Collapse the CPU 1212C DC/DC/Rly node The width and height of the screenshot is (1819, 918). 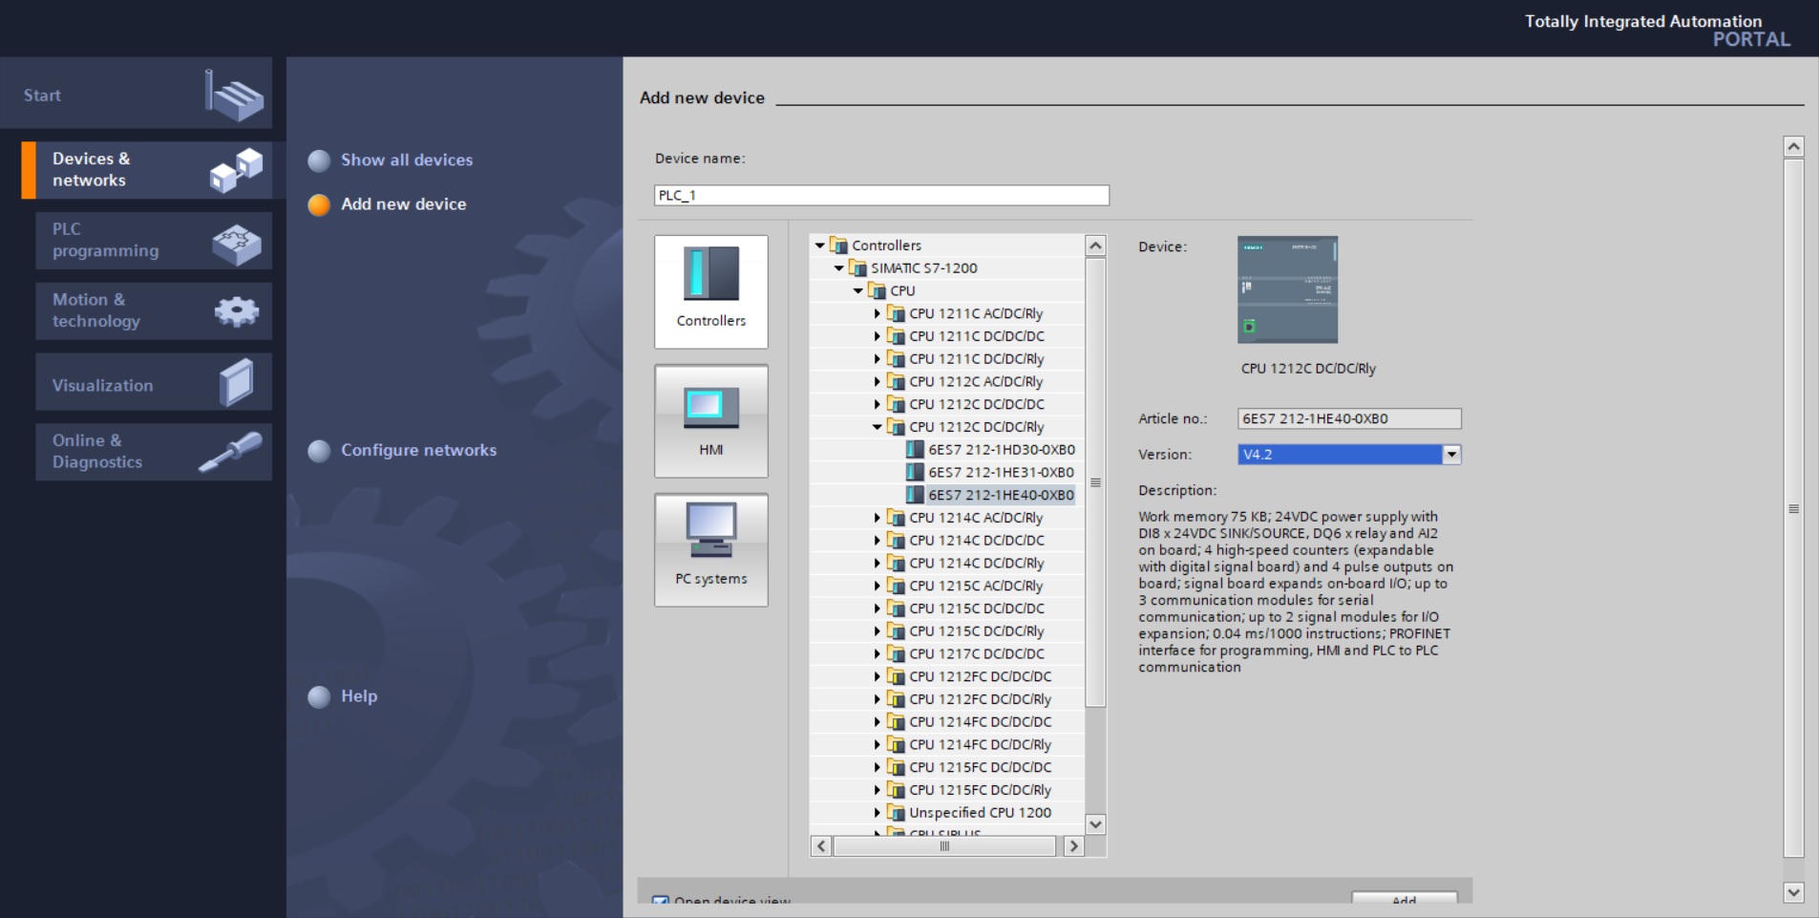(x=877, y=427)
